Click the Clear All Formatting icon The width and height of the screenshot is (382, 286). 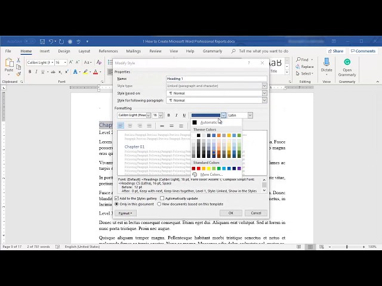[98, 62]
